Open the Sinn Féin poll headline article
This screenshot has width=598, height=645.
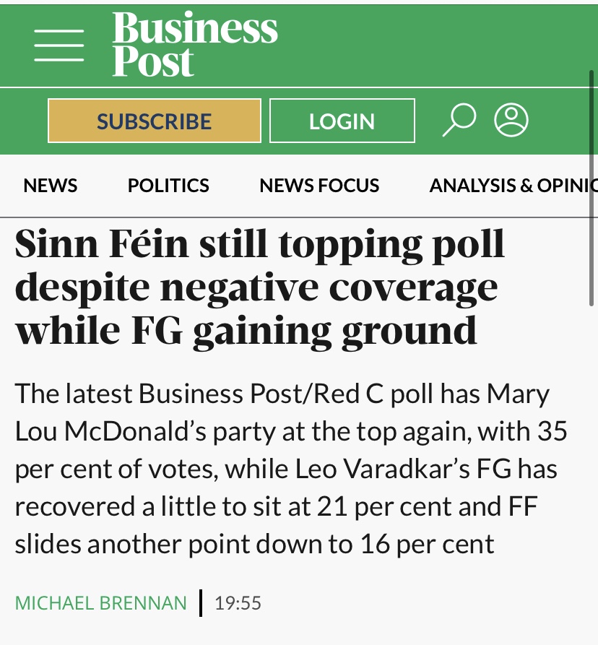[260, 287]
